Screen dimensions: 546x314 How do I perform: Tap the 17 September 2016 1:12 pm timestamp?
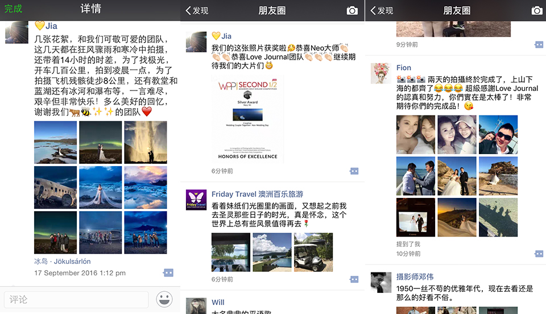point(80,273)
